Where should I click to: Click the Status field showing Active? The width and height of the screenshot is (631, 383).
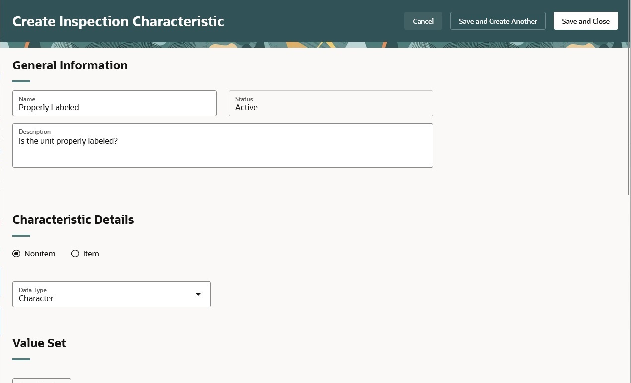(331, 107)
